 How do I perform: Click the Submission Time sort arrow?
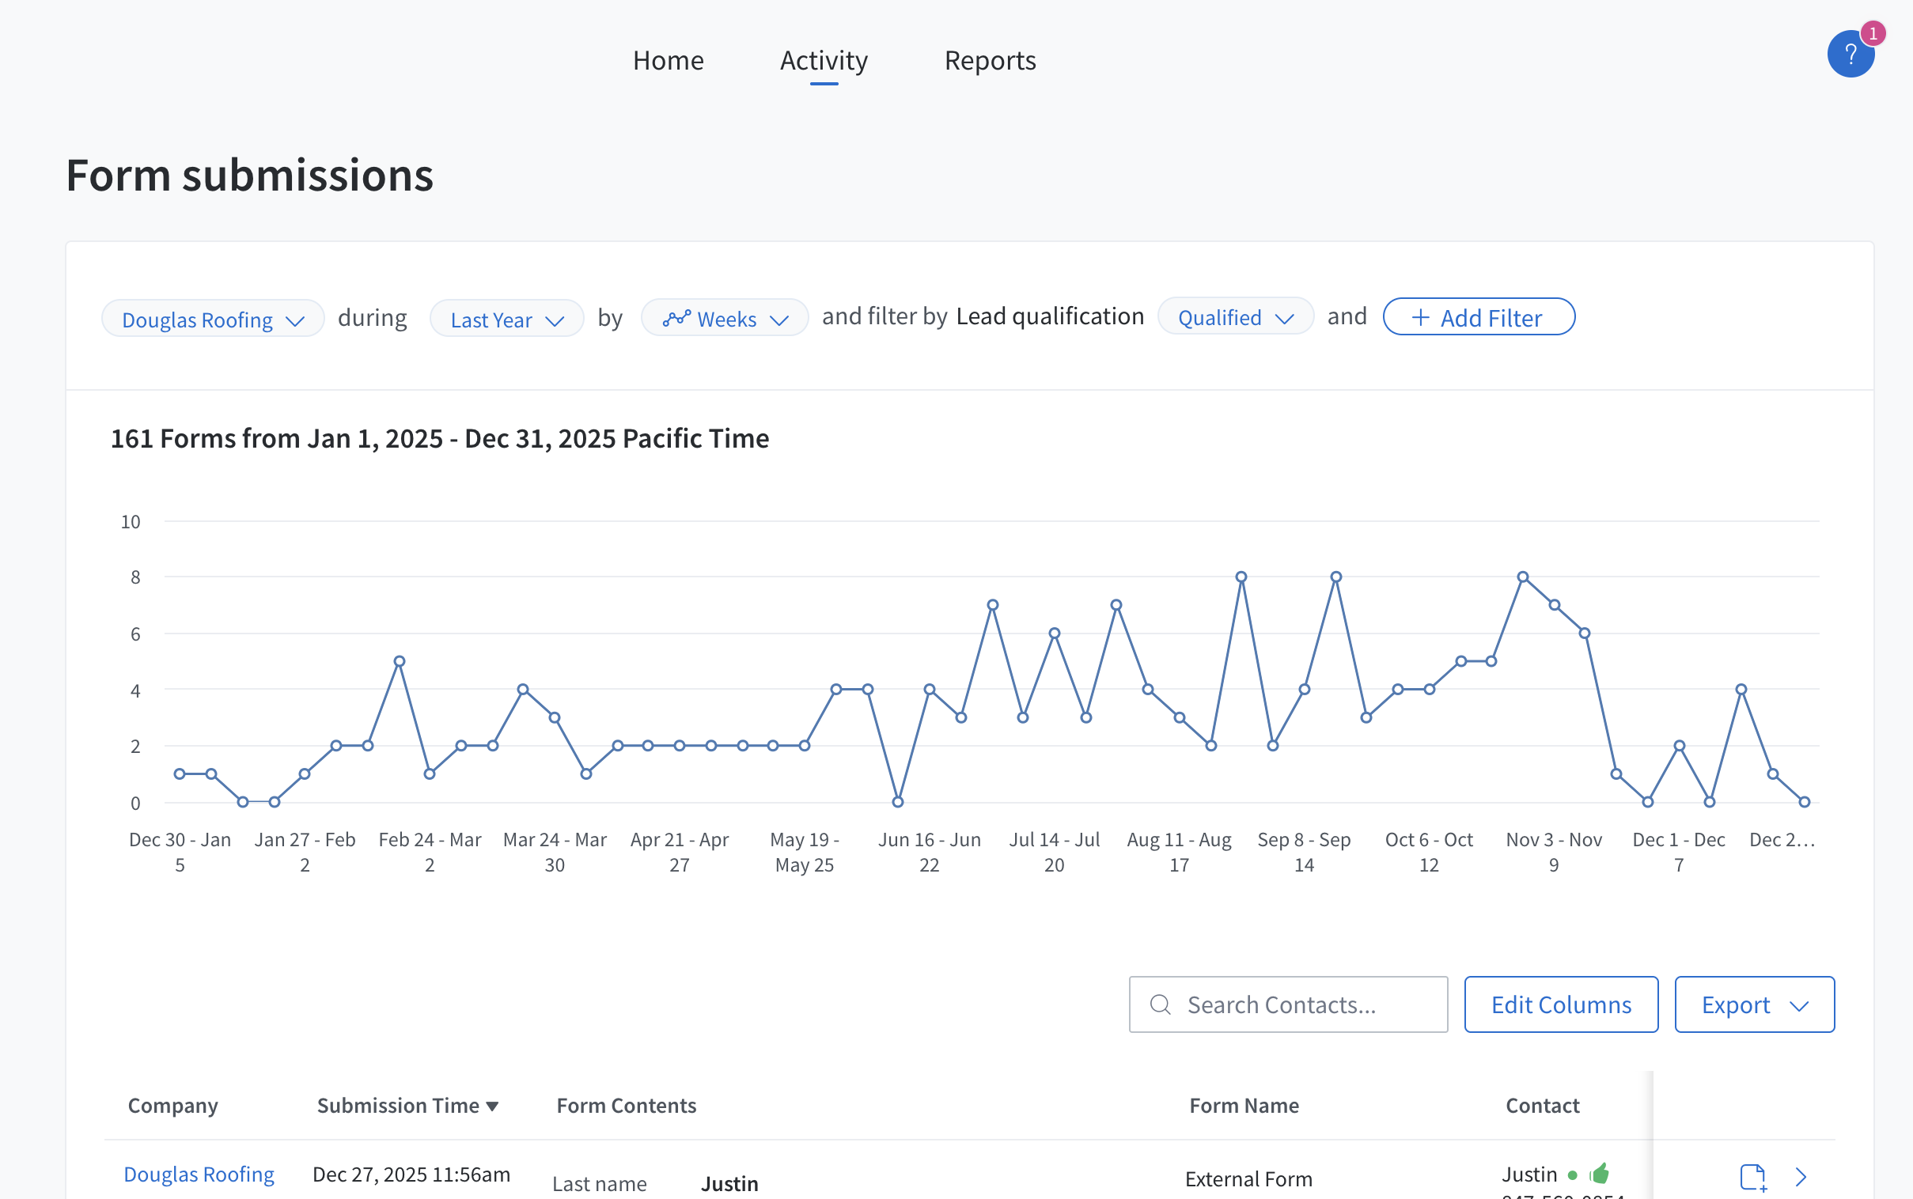tap(493, 1106)
